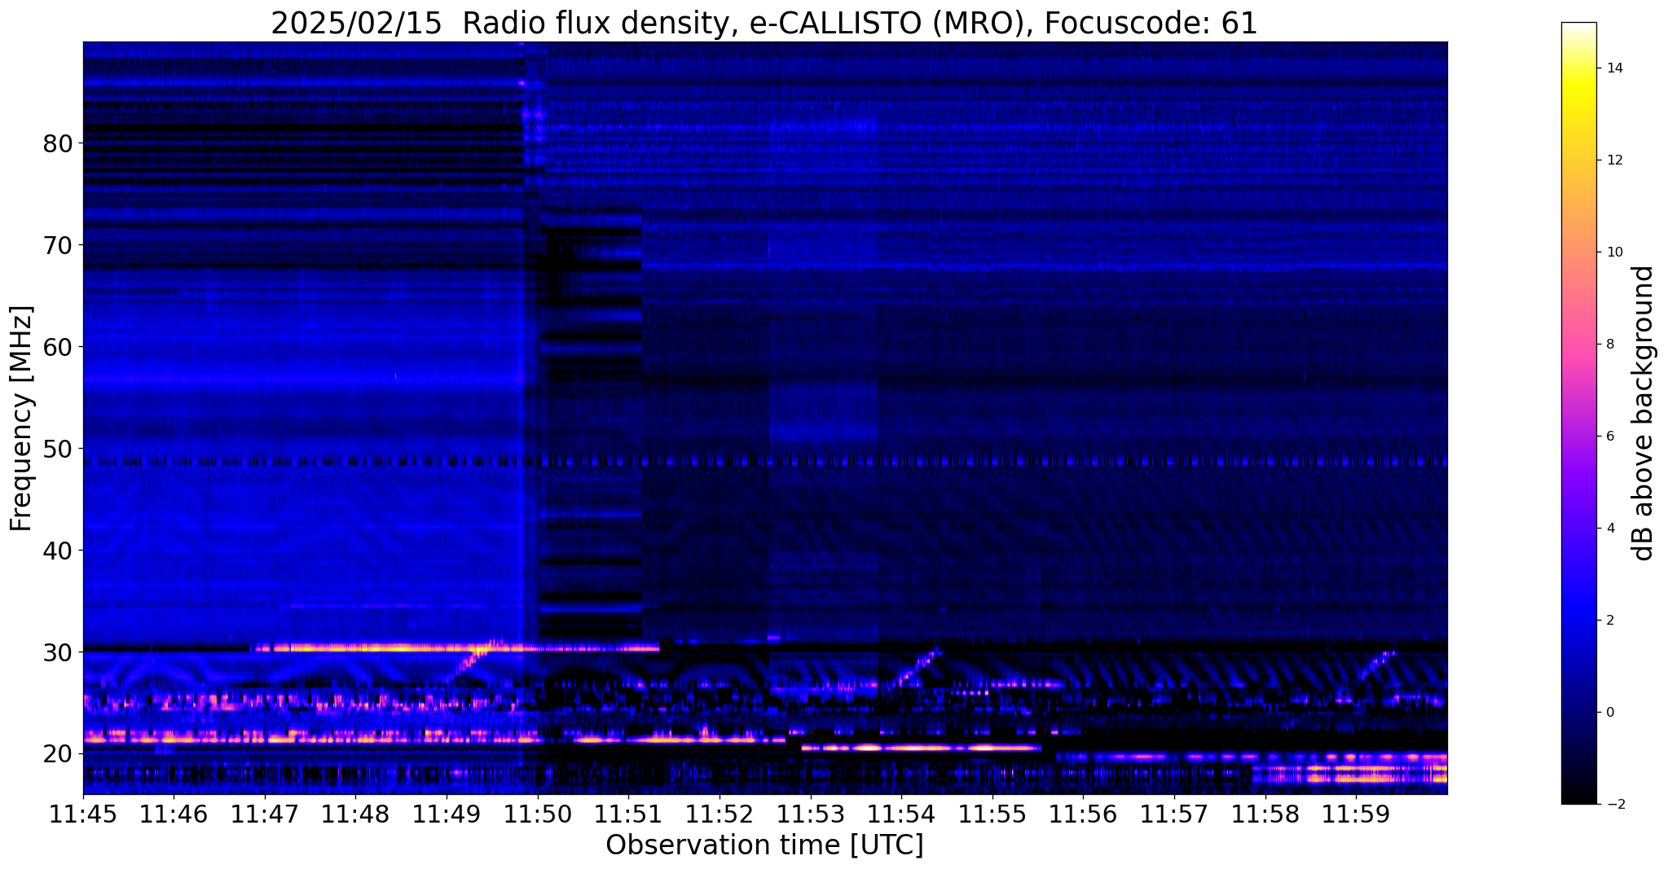Viewport: 1668px width, 869px height.
Task: Click the 11:47 time tick label
Action: coord(265,814)
